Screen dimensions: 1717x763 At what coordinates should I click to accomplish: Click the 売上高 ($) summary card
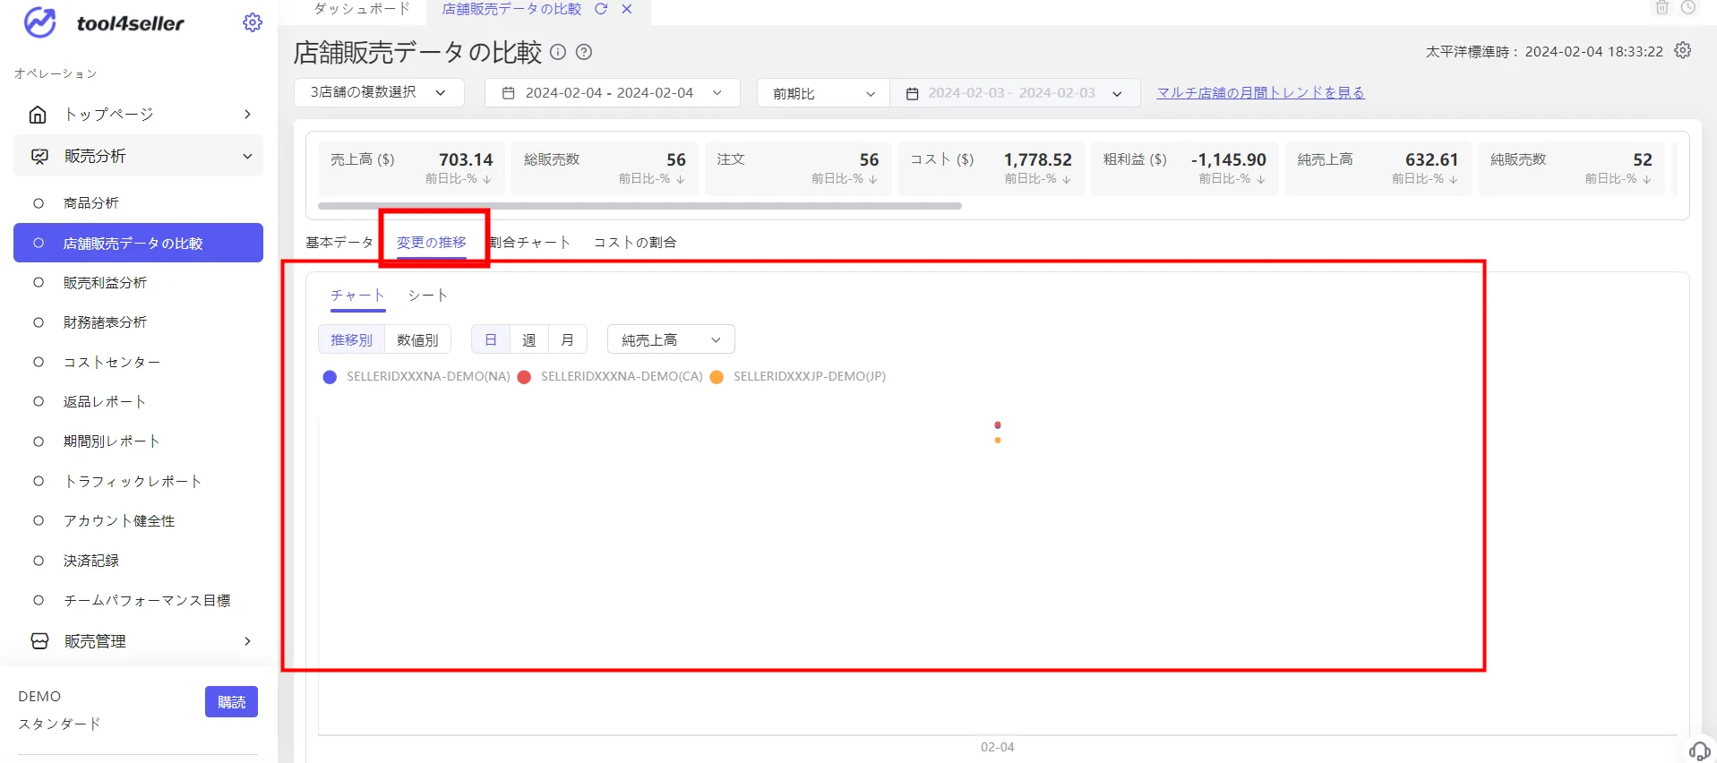[411, 168]
